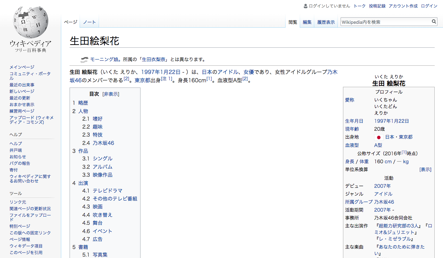Select the 閲覧 tab
This screenshot has height=258, width=443.
tap(293, 22)
